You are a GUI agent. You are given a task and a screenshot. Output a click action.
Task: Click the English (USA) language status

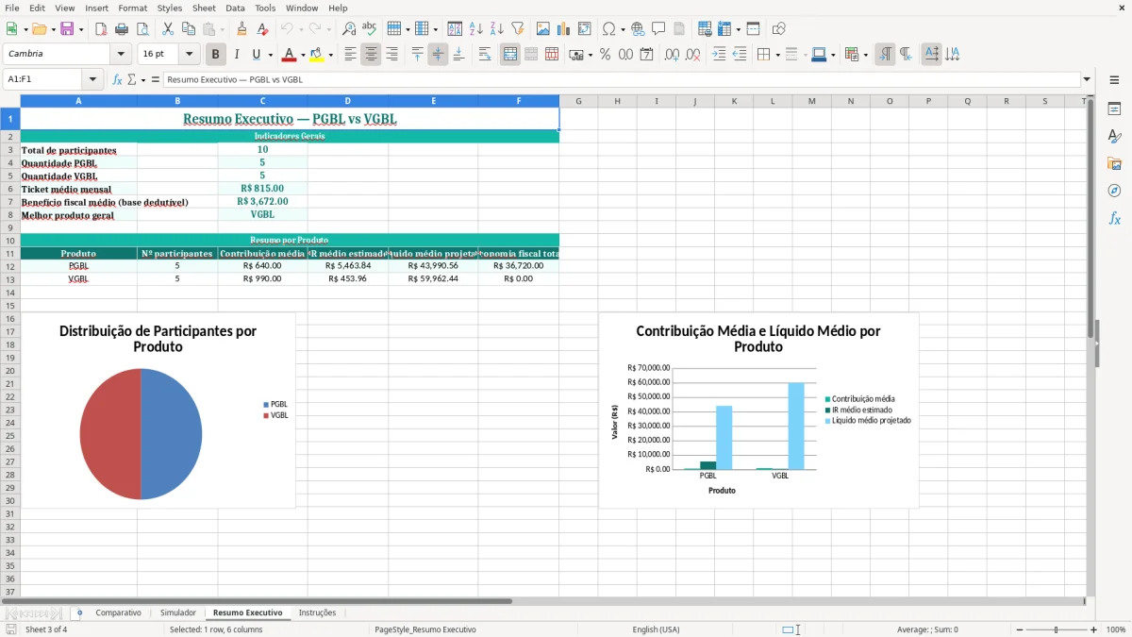[656, 629]
